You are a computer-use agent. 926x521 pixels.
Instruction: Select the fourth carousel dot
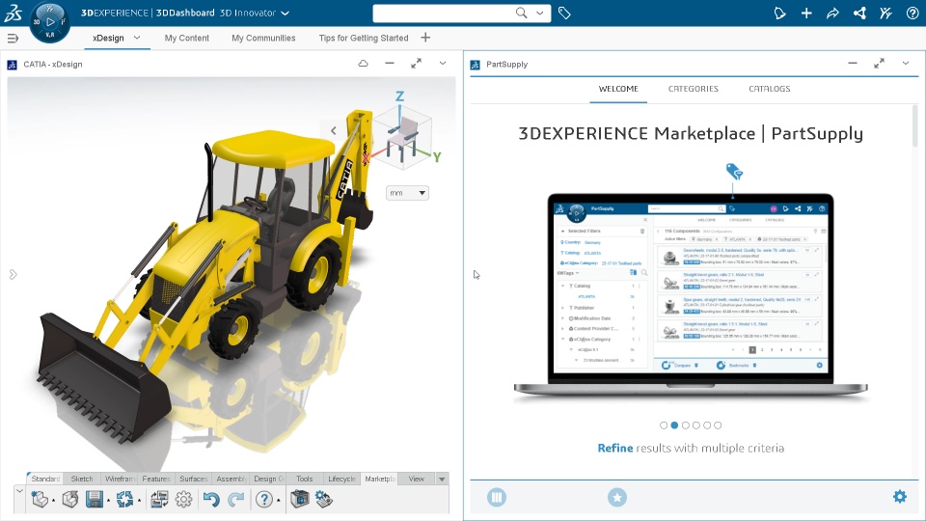696,425
